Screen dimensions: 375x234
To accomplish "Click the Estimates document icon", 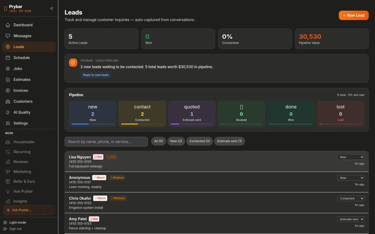I will point(8,80).
